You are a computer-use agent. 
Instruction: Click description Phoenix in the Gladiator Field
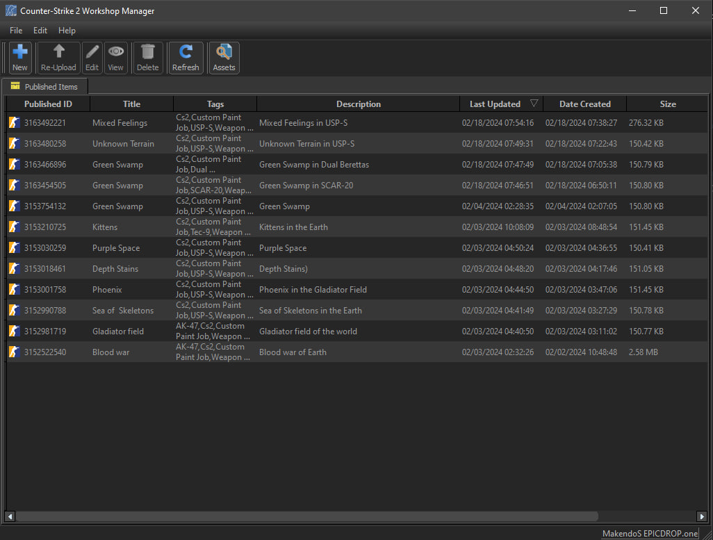click(x=313, y=290)
